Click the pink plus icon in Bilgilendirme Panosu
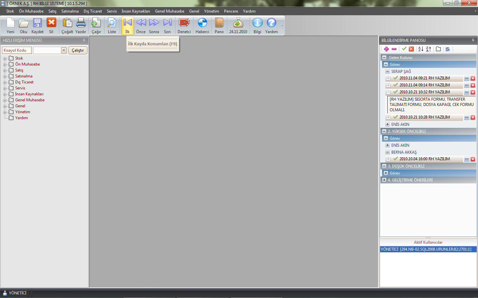The image size is (478, 298). pos(386,49)
